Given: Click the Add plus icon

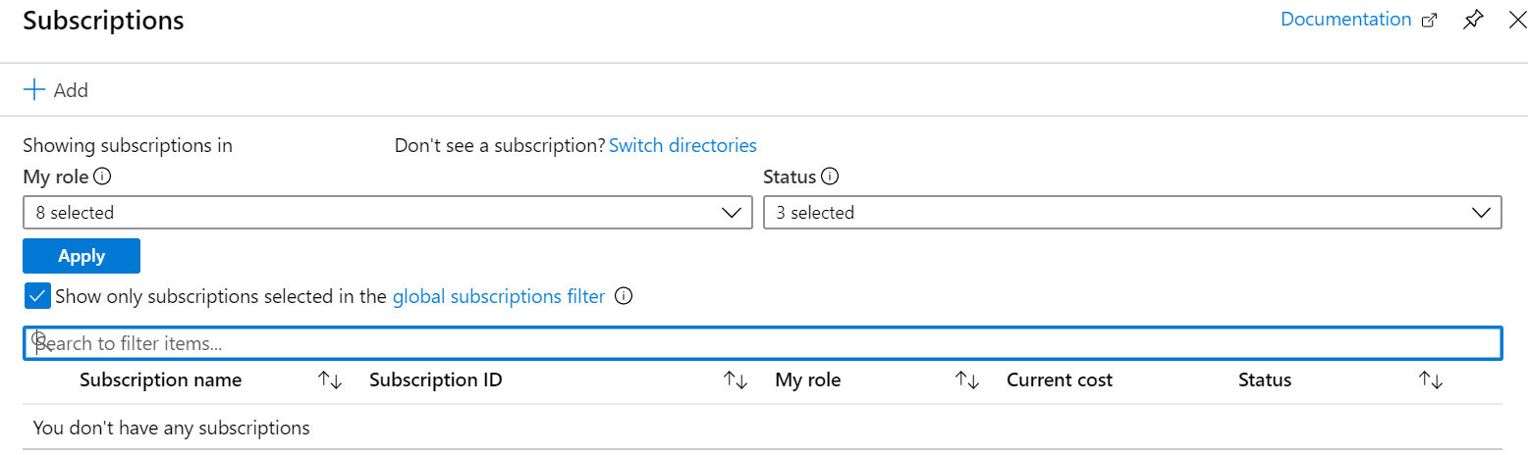Looking at the screenshot, I should pyautogui.click(x=34, y=90).
